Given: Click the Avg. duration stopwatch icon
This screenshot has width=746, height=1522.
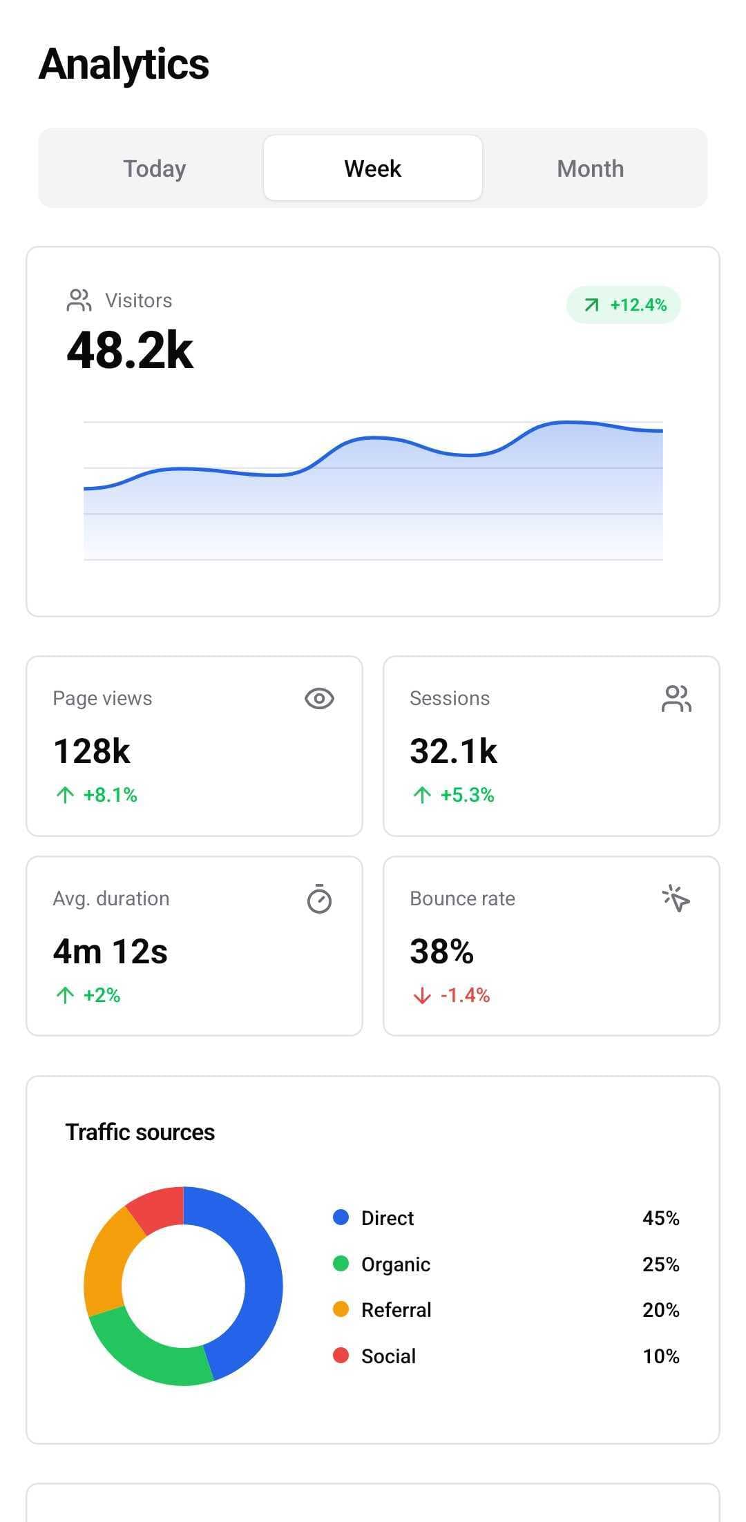Looking at the screenshot, I should [x=319, y=898].
